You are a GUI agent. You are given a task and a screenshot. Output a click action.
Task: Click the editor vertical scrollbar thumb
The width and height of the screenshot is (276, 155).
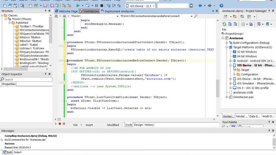(218, 88)
